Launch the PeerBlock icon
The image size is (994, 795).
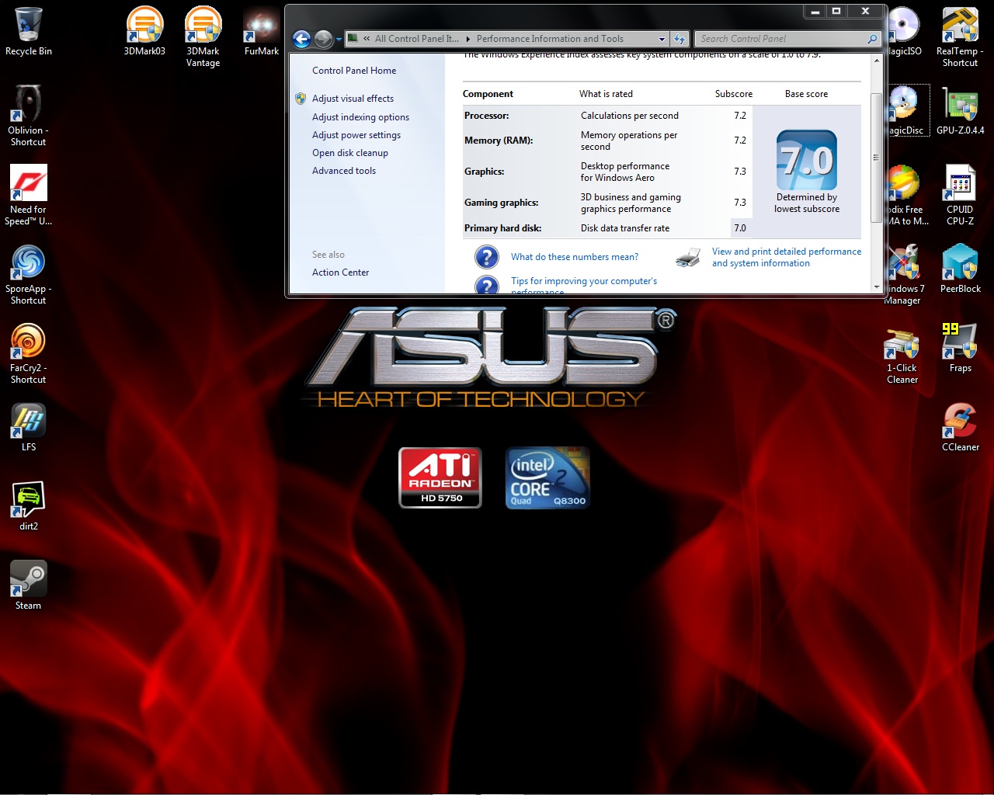point(960,269)
